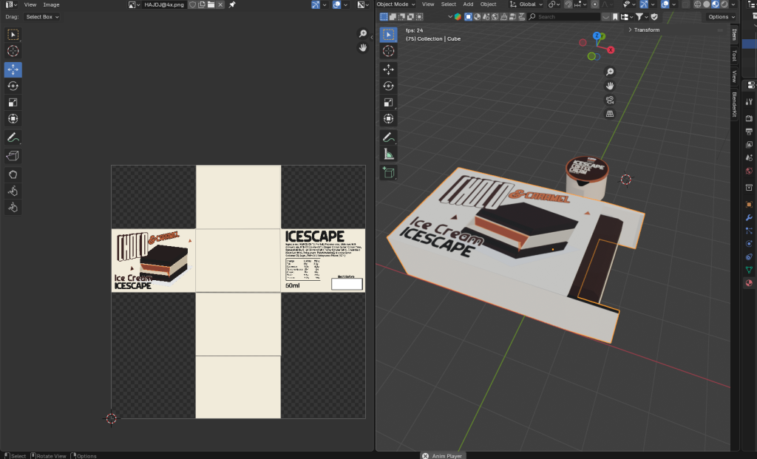Image resolution: width=757 pixels, height=459 pixels.
Task: Open the Modifiers wrench properties tab
Action: pyautogui.click(x=749, y=218)
